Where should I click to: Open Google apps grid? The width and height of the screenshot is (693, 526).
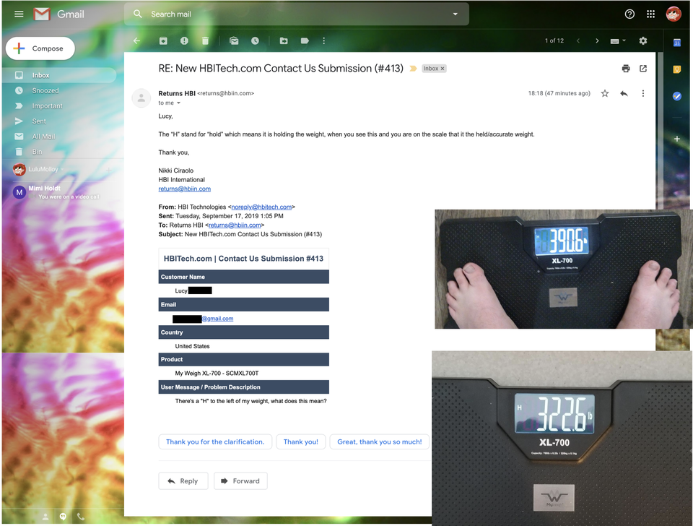(650, 14)
